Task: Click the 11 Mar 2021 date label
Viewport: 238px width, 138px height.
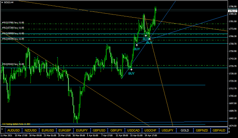Action: tap(6, 135)
